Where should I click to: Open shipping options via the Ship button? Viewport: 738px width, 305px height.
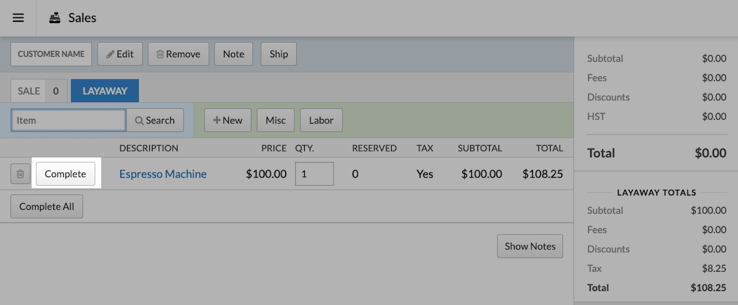point(278,53)
